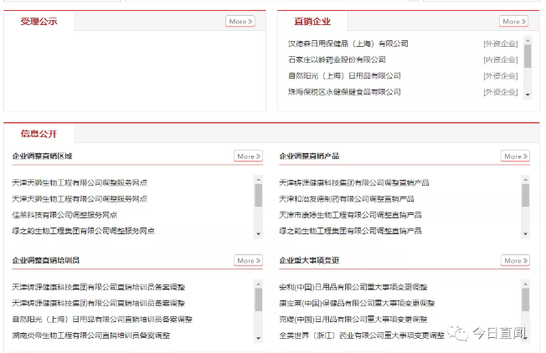Open 天津铸源健康科技集团有限公司调整直销产品

[353, 182]
